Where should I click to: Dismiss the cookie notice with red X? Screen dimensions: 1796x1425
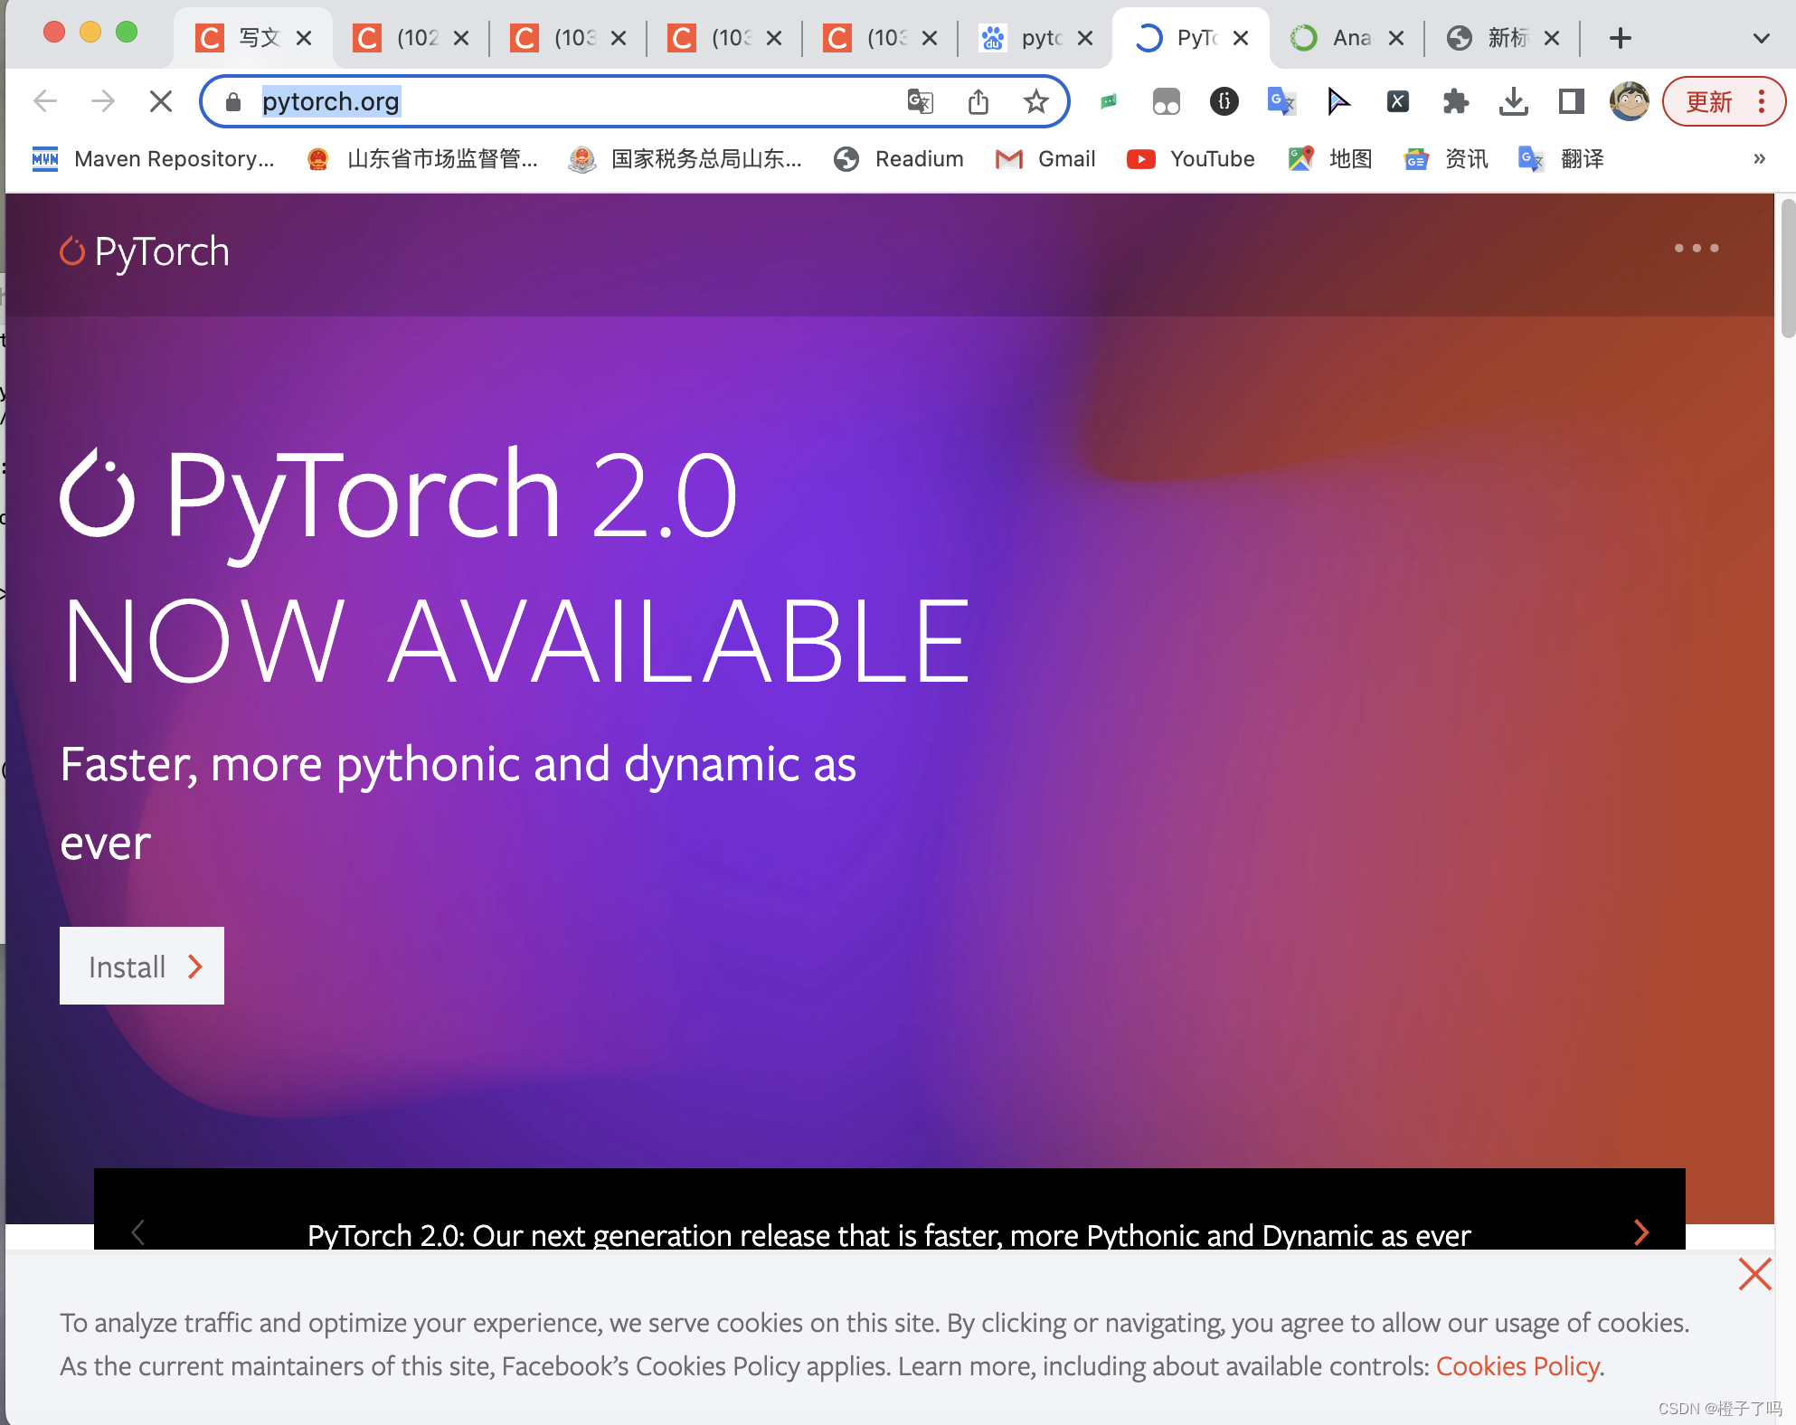1754,1274
